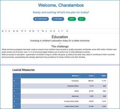
Task: Insert a blockquote
Action: point(22,31)
